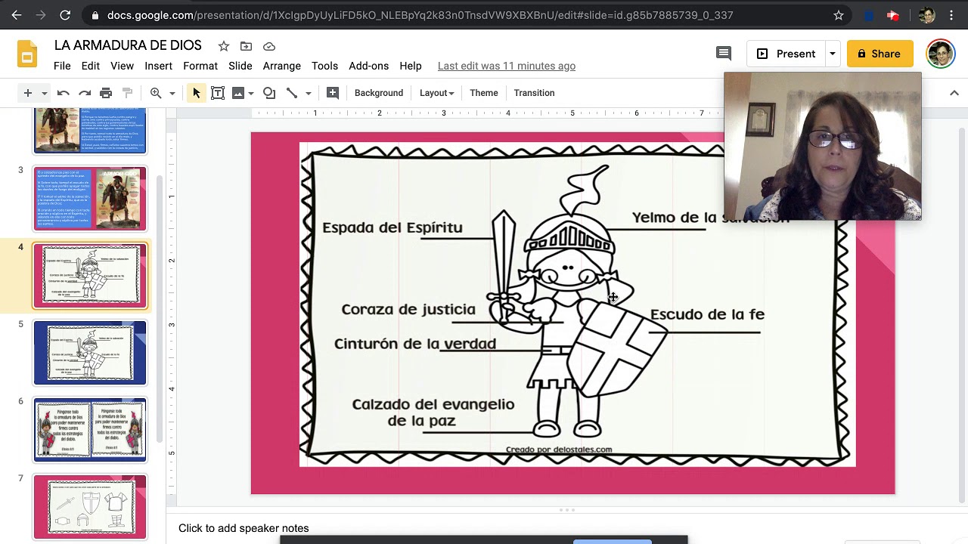Open the zoom level dropdown arrow

click(172, 93)
